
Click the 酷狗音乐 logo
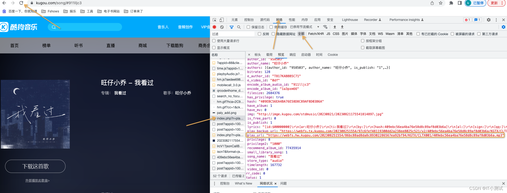(x=19, y=27)
